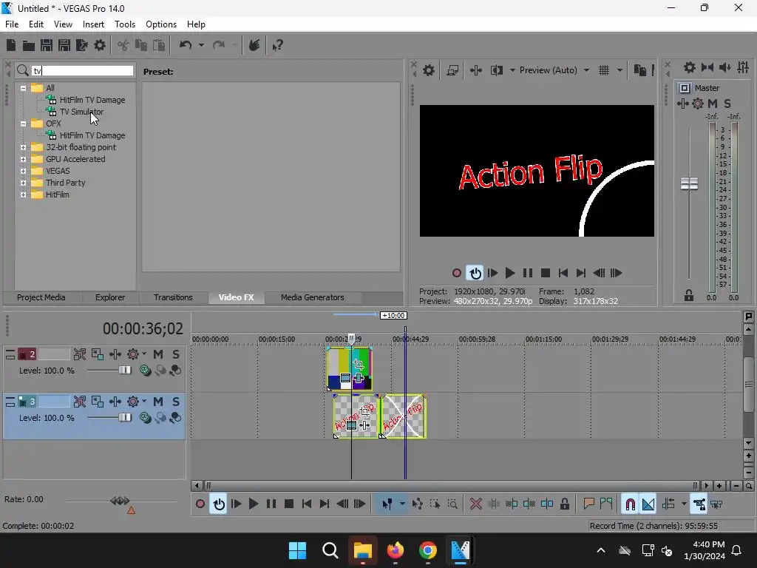Click Play in the preview transport

click(510, 273)
